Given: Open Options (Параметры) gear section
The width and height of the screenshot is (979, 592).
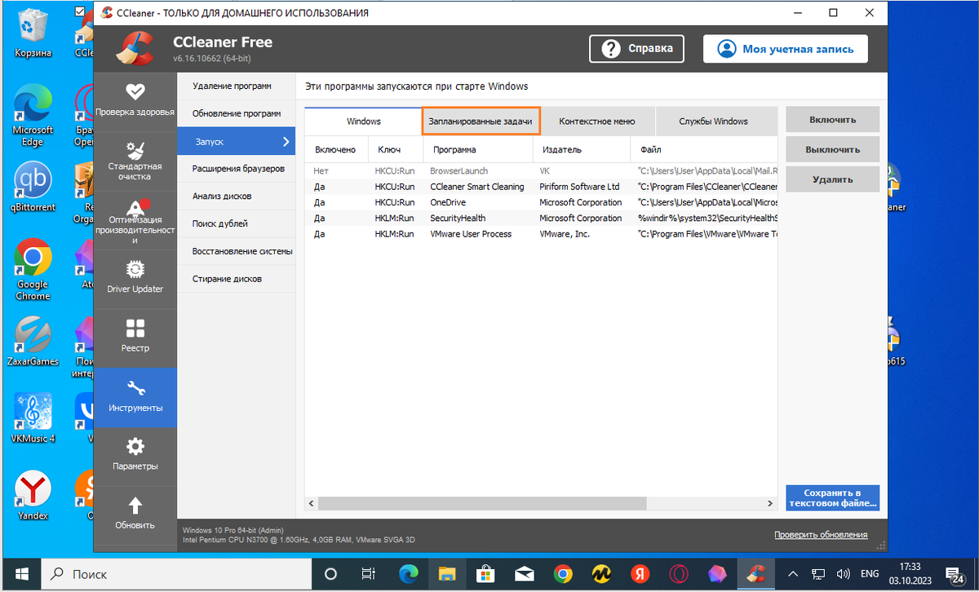Looking at the screenshot, I should pyautogui.click(x=135, y=455).
